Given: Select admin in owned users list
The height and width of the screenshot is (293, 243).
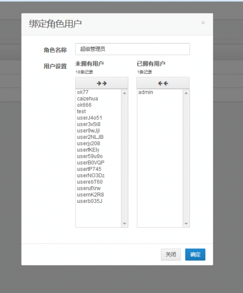Looking at the screenshot, I should pos(160,92).
